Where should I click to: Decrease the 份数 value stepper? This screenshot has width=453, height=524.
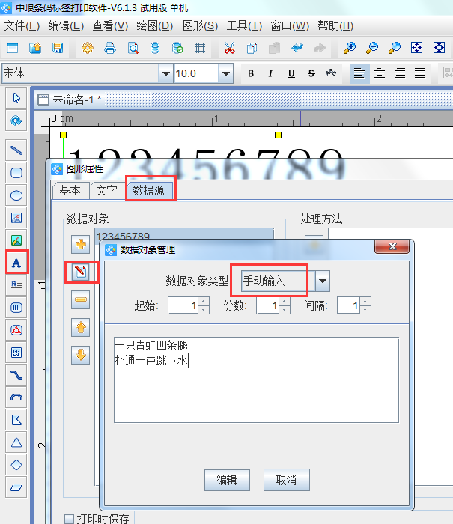(x=285, y=310)
